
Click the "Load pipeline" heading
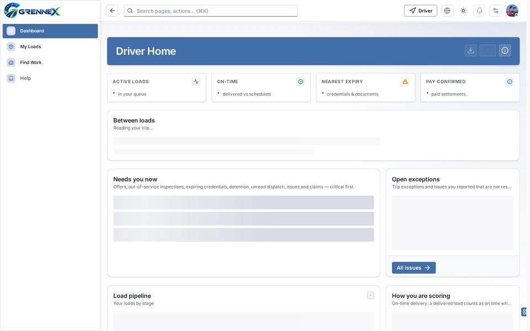[x=132, y=296]
